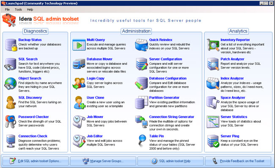Screen dimensions: 275x168
Task: Click the Server Configuration title link
Action: click(x=165, y=59)
